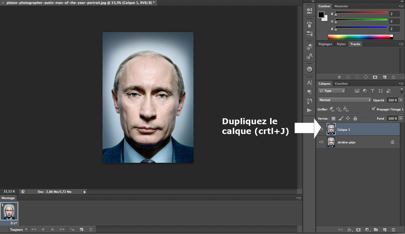The width and height of the screenshot is (405, 234).
Task: Duplicate selected frame in Montage panel
Action: pyautogui.click(x=82, y=229)
